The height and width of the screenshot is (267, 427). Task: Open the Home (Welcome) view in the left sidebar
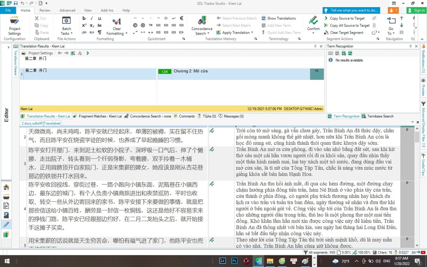[x=6, y=187]
